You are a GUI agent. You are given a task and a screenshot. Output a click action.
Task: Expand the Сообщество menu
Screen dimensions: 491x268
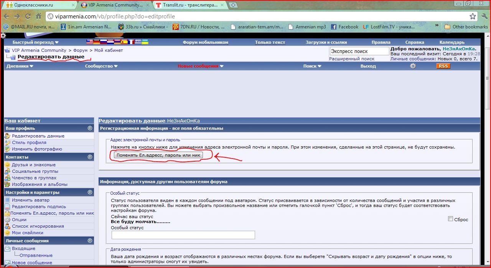point(101,66)
